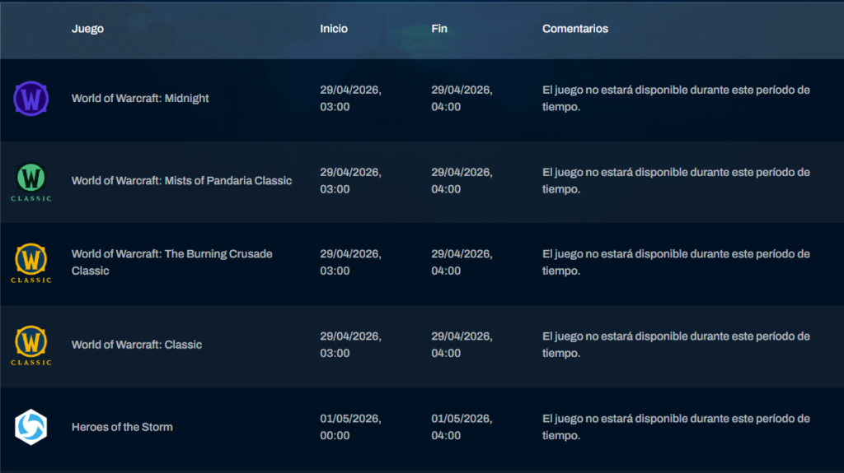Click the World of Warcraft: Classic end date
The image size is (844, 473).
click(x=462, y=345)
